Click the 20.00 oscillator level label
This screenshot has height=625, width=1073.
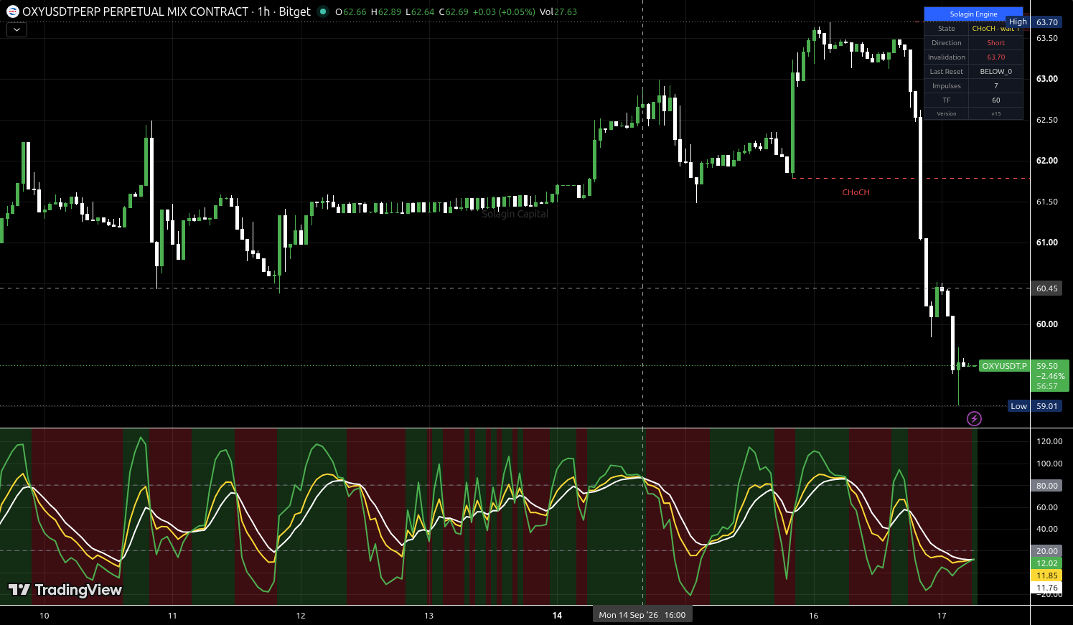[1047, 551]
